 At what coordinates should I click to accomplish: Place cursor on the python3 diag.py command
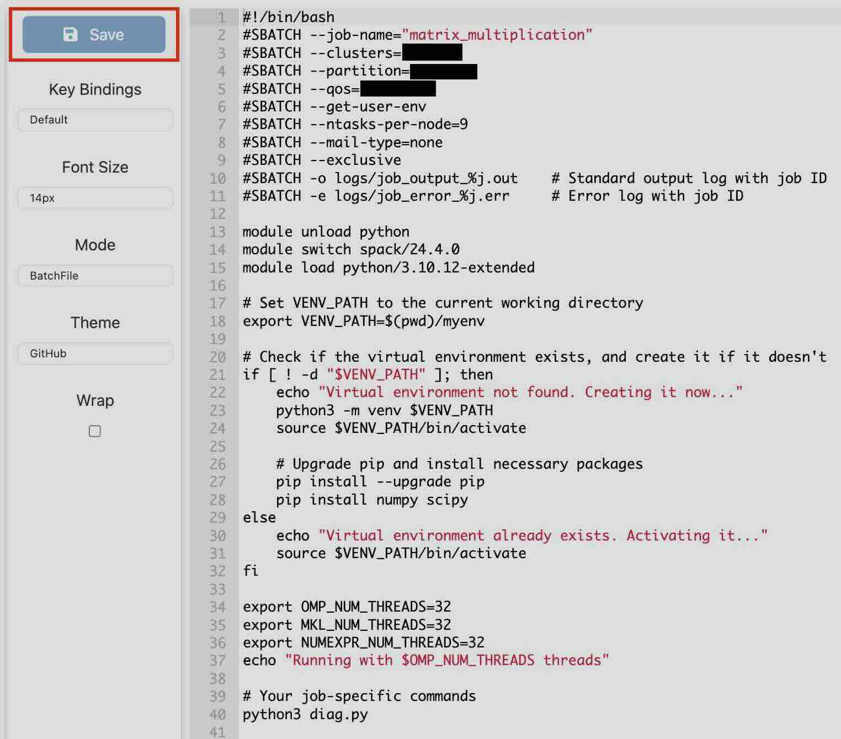click(305, 715)
